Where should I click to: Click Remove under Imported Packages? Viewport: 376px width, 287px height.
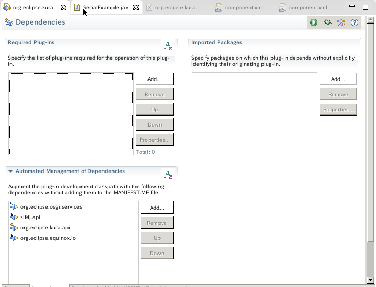click(338, 94)
